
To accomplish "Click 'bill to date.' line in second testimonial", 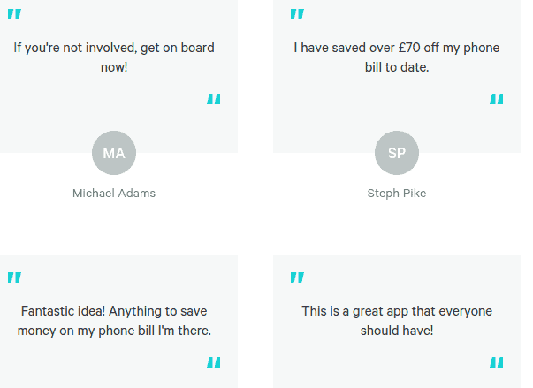I will tap(397, 67).
